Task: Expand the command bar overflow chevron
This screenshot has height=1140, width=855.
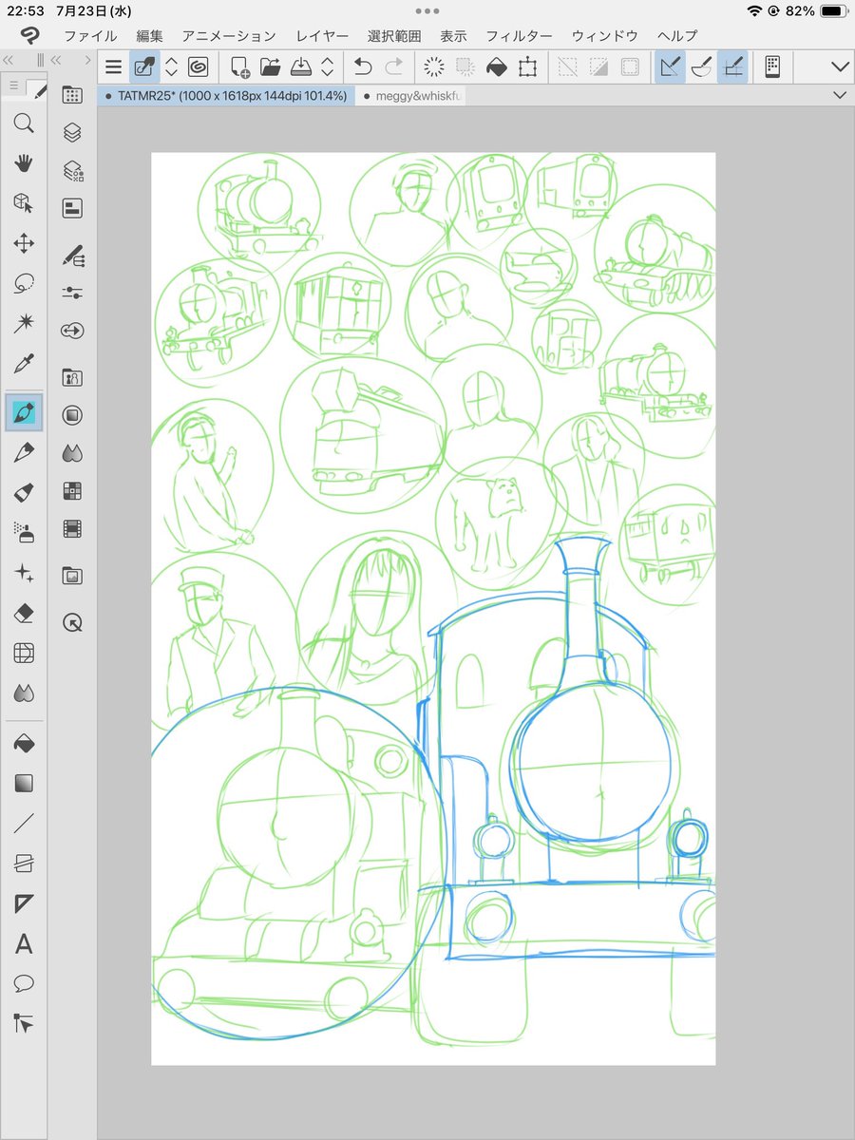Action: (840, 66)
